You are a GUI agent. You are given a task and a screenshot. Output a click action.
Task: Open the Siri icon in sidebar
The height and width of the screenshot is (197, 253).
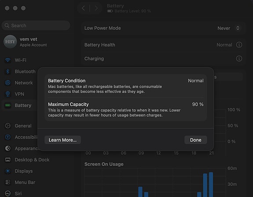pos(8,193)
